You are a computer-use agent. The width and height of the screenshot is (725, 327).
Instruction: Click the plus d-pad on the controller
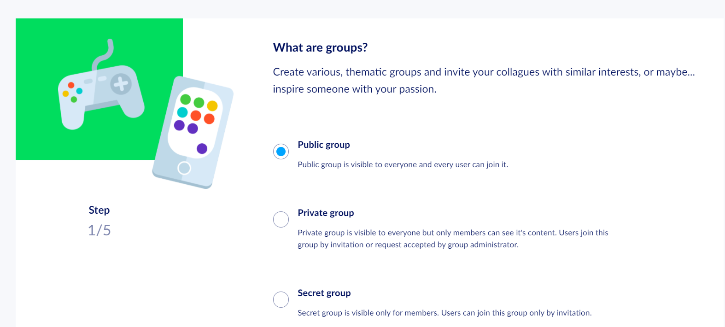[x=121, y=84]
